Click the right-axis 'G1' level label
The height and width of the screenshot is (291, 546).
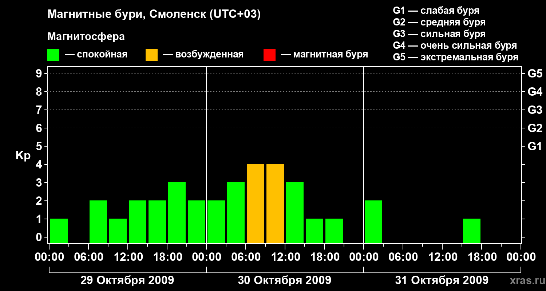535,146
